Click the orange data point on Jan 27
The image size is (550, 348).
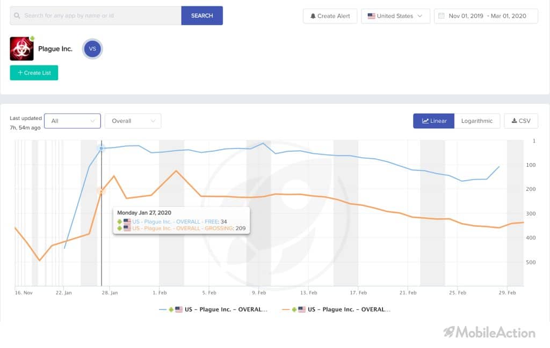101,191
